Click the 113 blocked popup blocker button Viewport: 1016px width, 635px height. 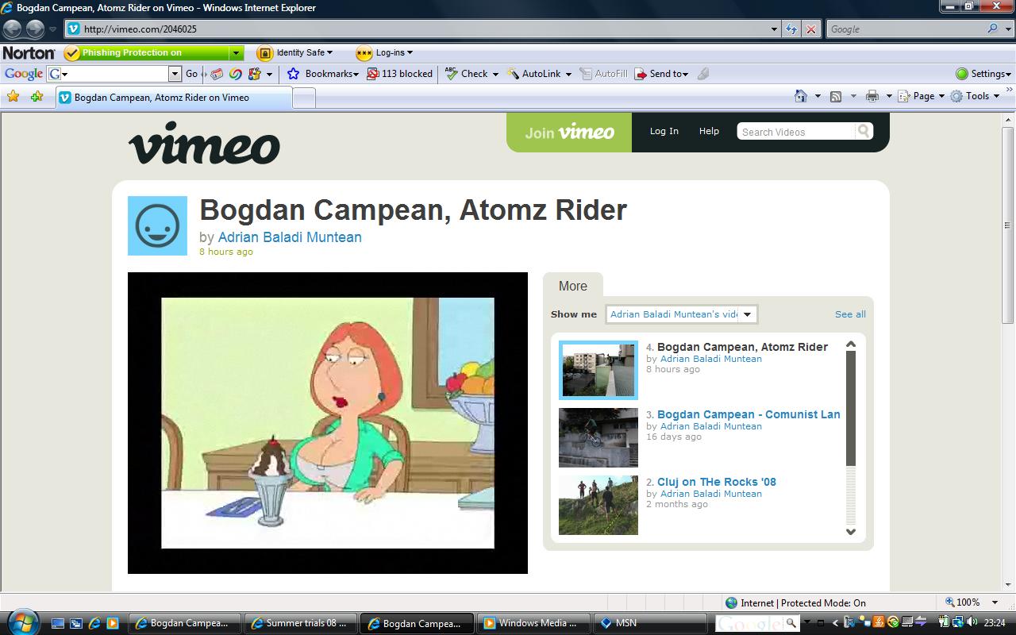(399, 74)
